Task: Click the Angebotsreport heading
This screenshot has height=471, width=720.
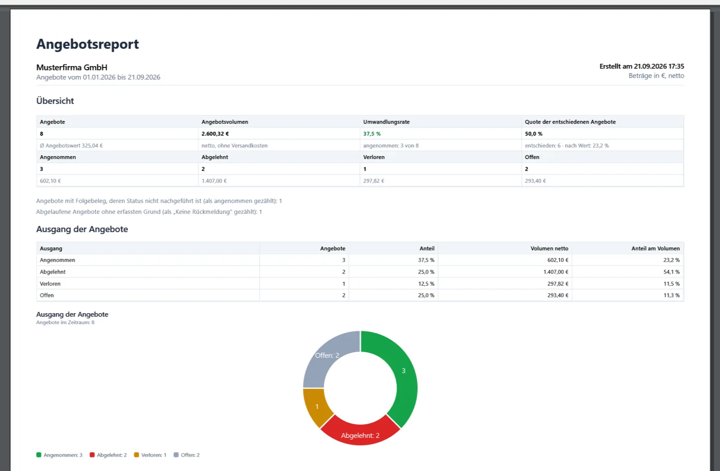Action: click(87, 44)
